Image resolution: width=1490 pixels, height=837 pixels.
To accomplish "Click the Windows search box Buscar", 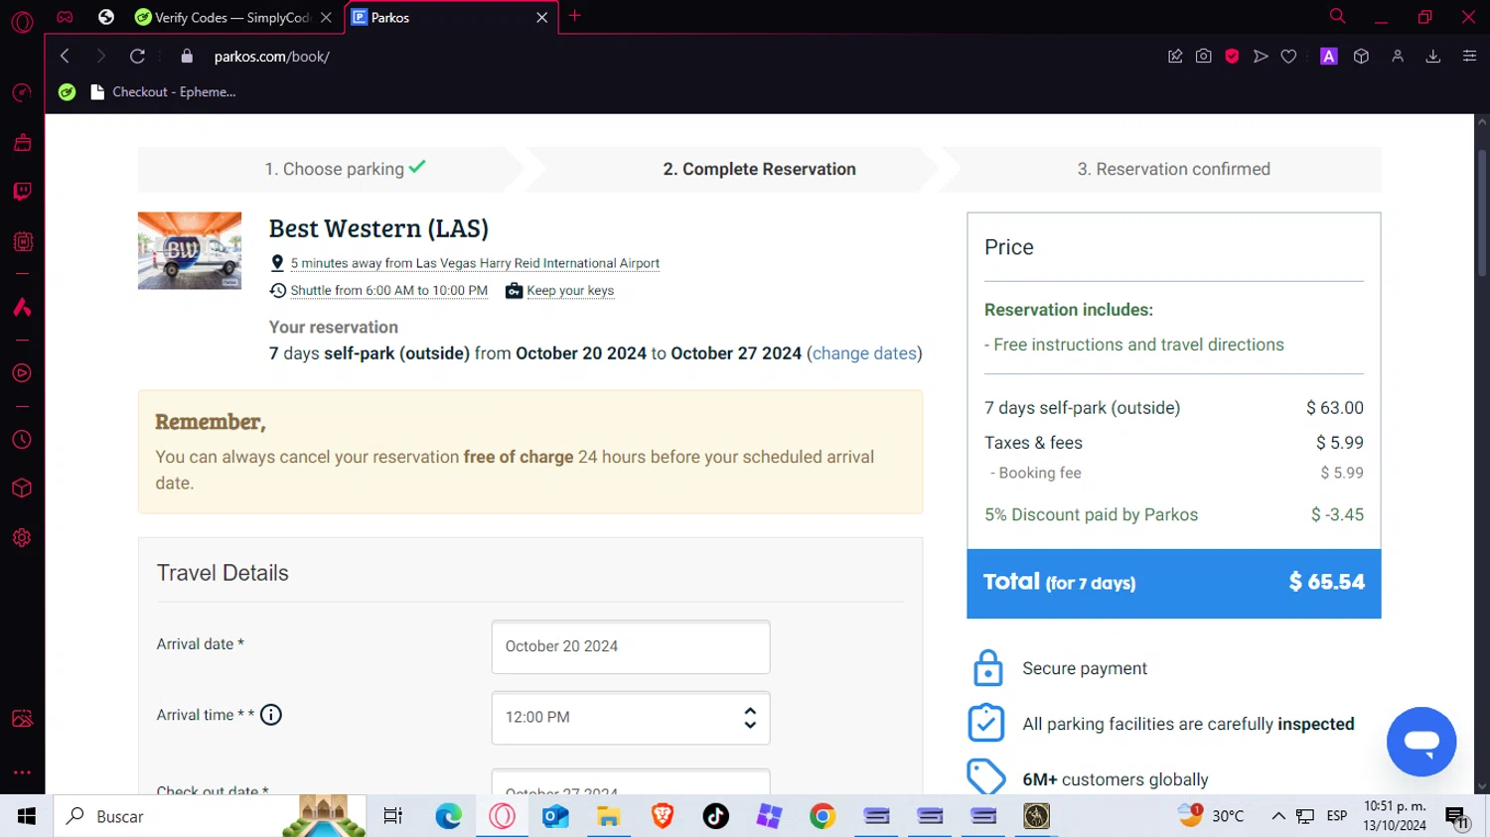I will 209,816.
